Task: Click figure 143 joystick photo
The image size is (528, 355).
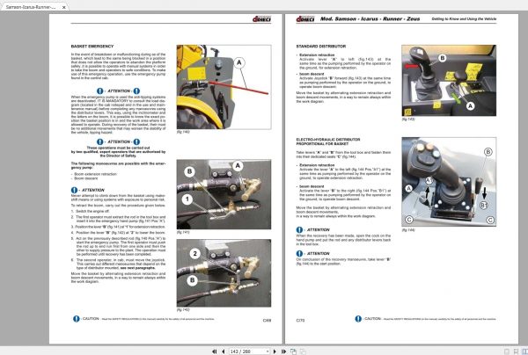Action: click(449, 80)
